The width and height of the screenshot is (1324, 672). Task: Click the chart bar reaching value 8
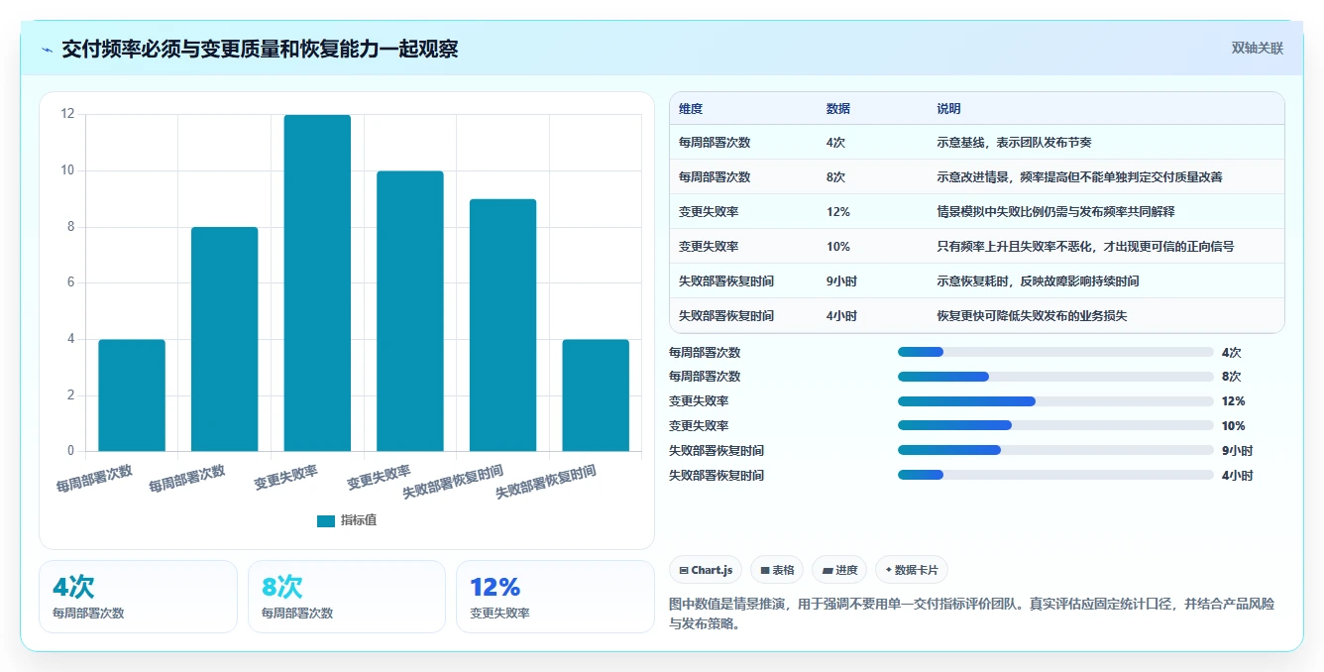click(x=225, y=340)
